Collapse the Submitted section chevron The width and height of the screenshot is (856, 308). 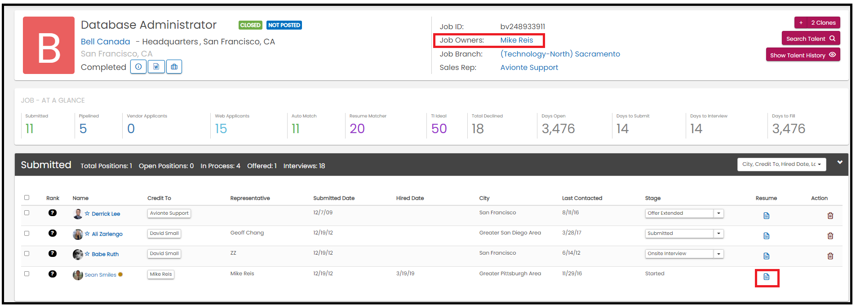coord(840,162)
